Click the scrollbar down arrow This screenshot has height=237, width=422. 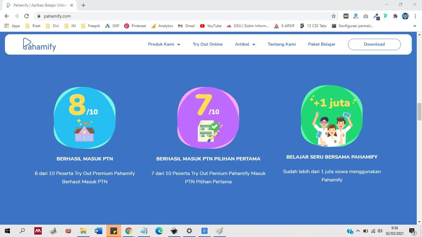419,222
